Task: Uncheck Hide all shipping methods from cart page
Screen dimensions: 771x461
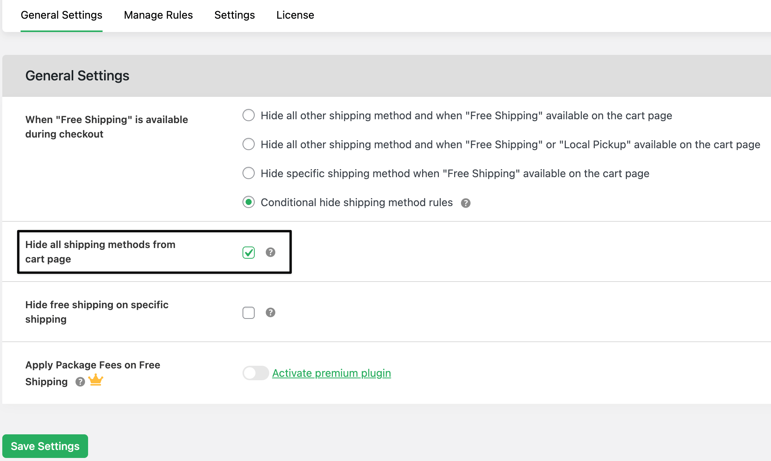Action: 248,252
